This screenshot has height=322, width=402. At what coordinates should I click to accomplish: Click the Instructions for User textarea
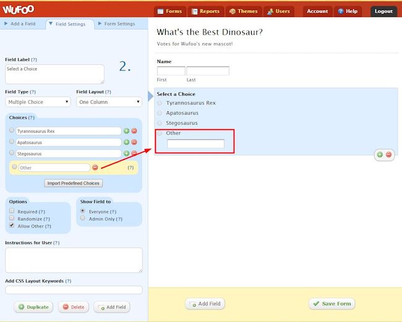74,260
